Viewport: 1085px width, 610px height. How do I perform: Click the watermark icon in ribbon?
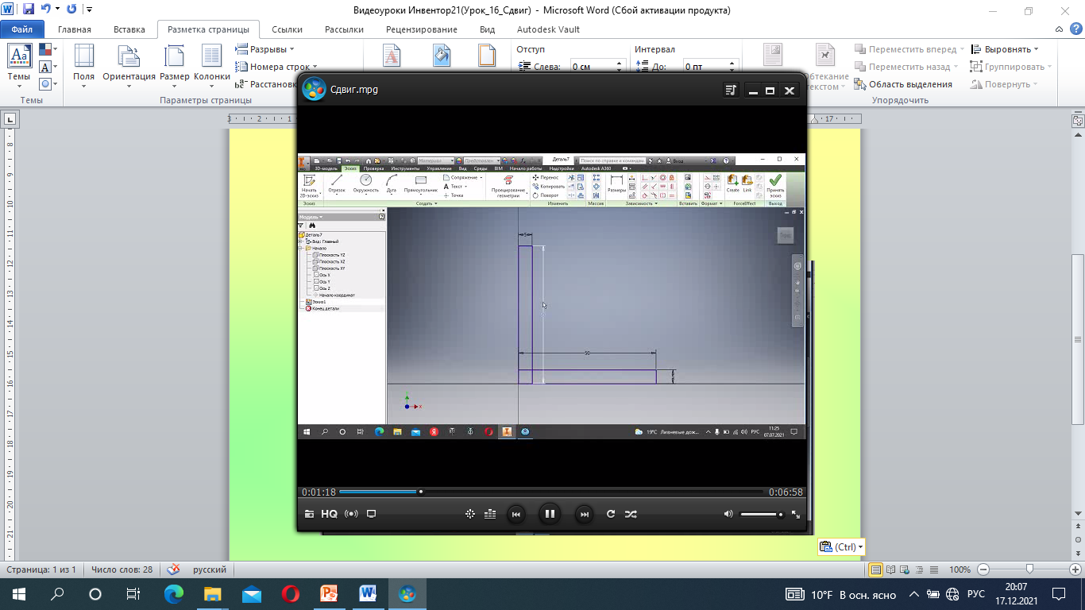click(x=392, y=56)
